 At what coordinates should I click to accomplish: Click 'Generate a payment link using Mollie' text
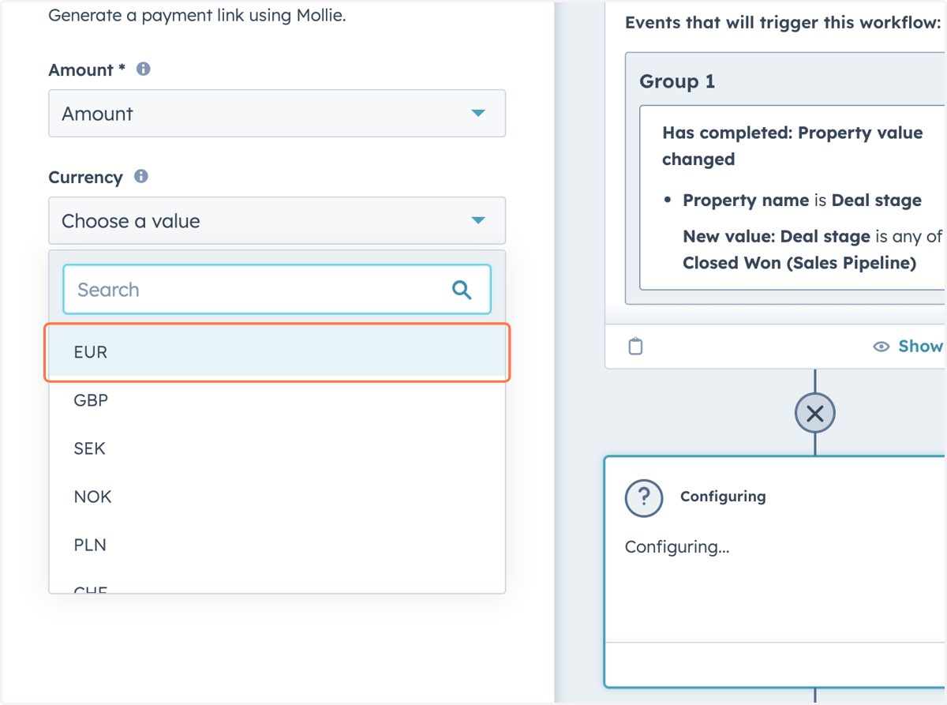tap(197, 15)
